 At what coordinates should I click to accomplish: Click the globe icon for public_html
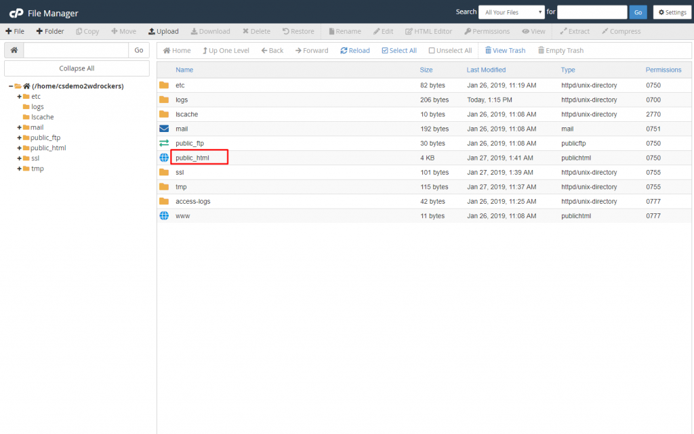(163, 158)
